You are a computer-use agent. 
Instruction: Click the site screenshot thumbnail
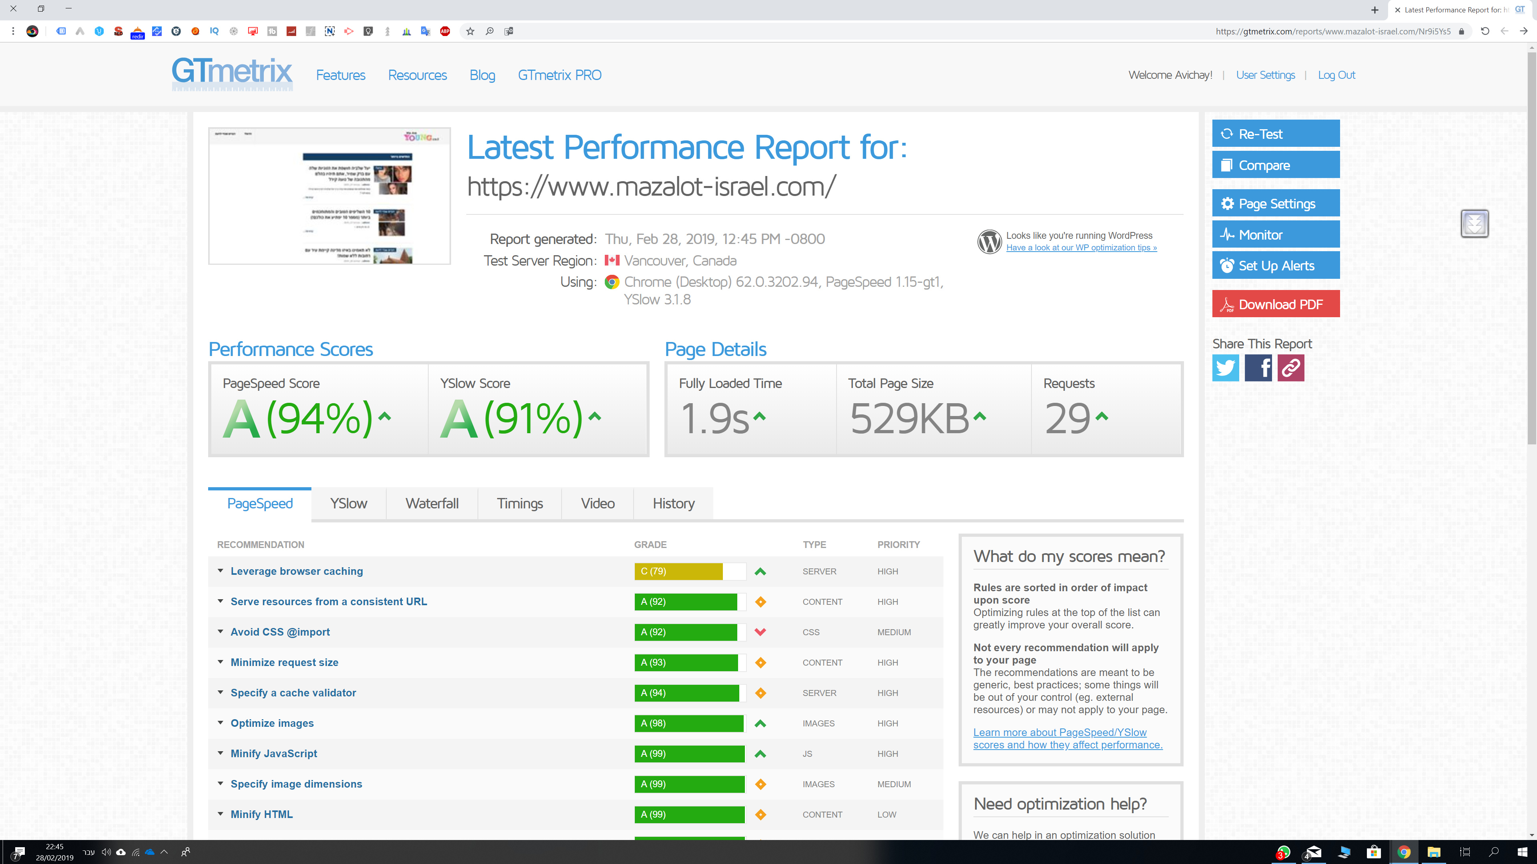329,196
